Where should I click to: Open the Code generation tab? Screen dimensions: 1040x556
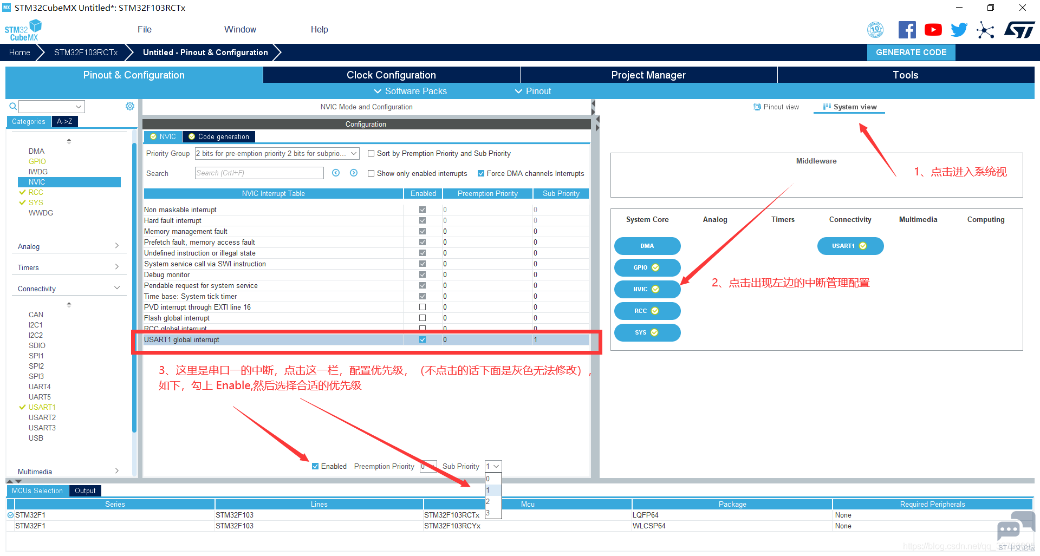coord(219,137)
